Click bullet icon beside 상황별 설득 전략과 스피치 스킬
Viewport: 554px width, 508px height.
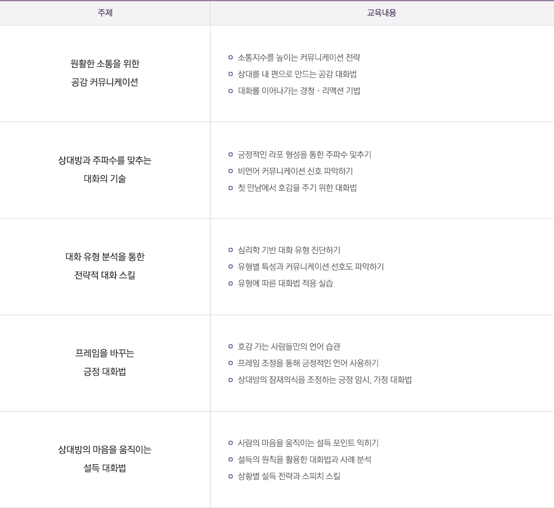point(230,476)
